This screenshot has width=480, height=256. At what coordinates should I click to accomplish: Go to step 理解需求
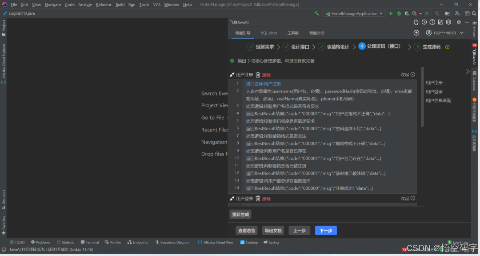pos(260,47)
